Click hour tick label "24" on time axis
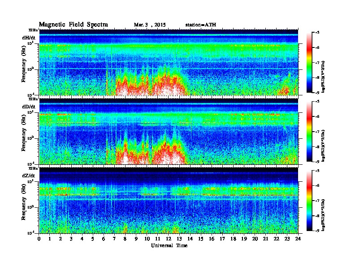Viewport: 355px width, 274px height. click(x=298, y=239)
